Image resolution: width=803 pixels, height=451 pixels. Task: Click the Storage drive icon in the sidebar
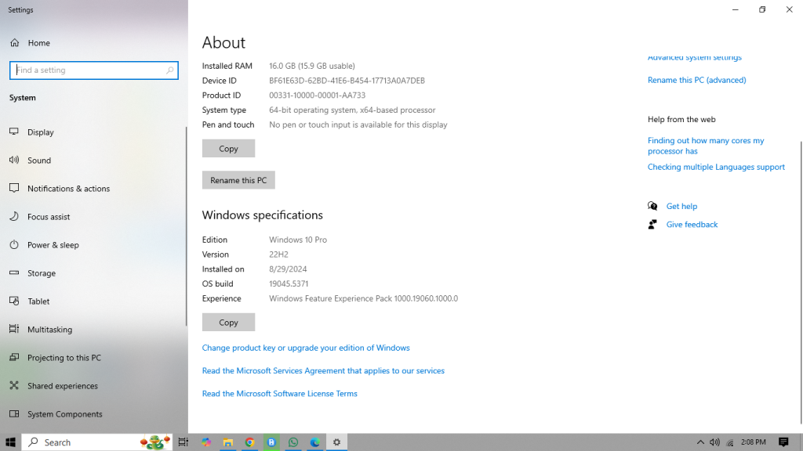[14, 272]
